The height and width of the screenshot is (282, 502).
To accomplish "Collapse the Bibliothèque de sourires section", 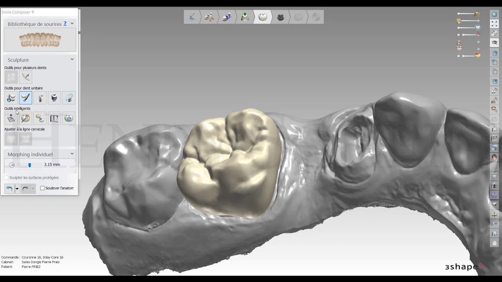I will pyautogui.click(x=72, y=23).
